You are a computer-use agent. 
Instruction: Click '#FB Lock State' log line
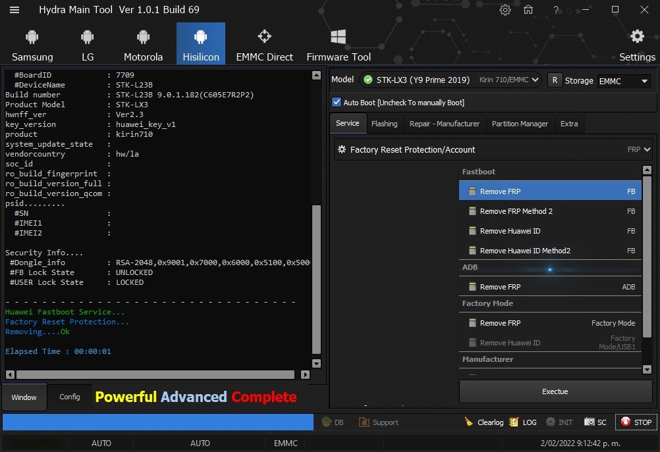81,272
